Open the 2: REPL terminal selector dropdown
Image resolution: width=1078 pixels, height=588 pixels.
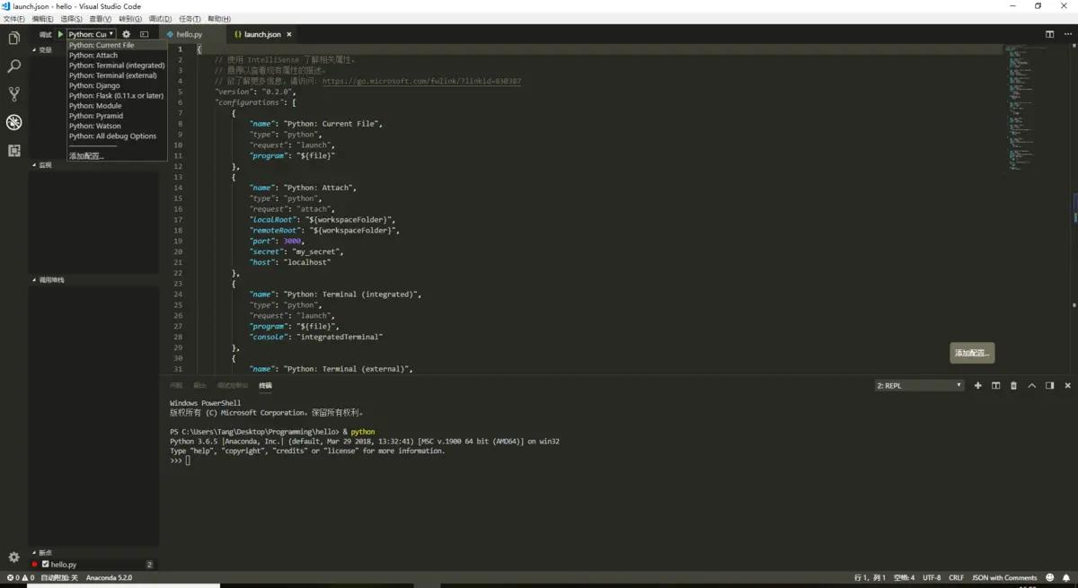(919, 386)
